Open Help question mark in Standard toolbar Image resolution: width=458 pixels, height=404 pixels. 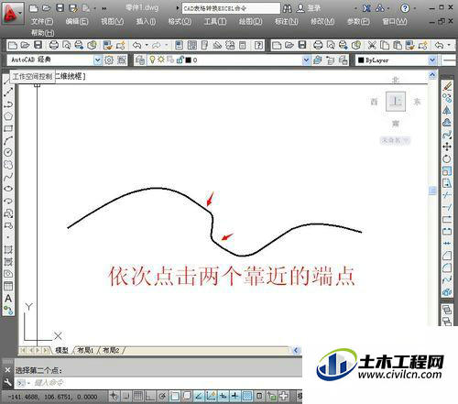click(x=258, y=46)
